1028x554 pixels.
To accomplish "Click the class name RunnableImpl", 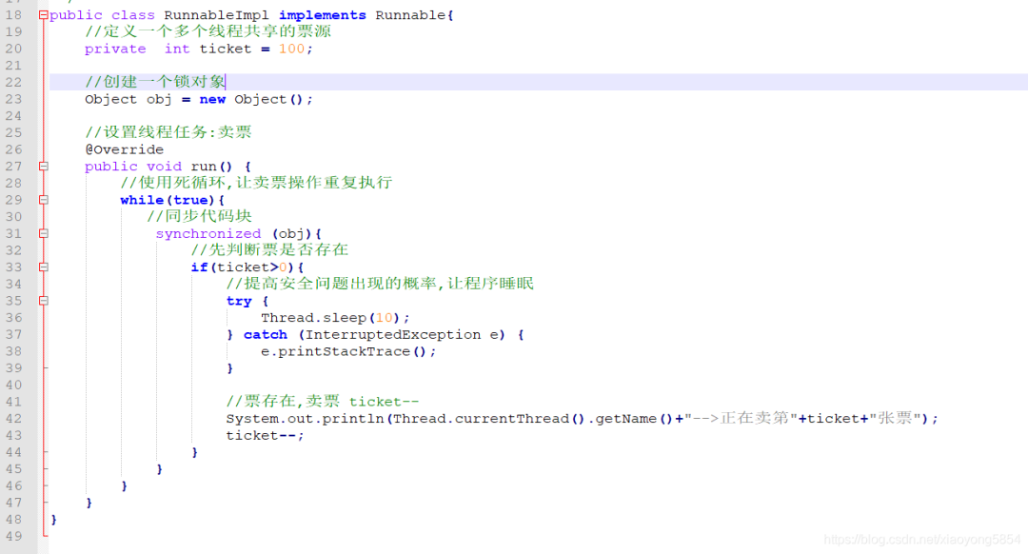I will [x=216, y=15].
